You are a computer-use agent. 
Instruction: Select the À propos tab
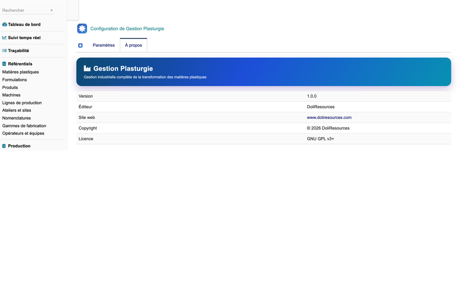[x=133, y=45]
